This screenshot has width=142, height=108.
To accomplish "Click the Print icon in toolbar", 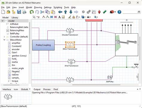I will 24,12.
